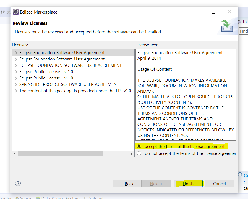The width and height of the screenshot is (248, 199).
Task: Expand second Eclipse Public License v 1.0
Action: click(16, 78)
